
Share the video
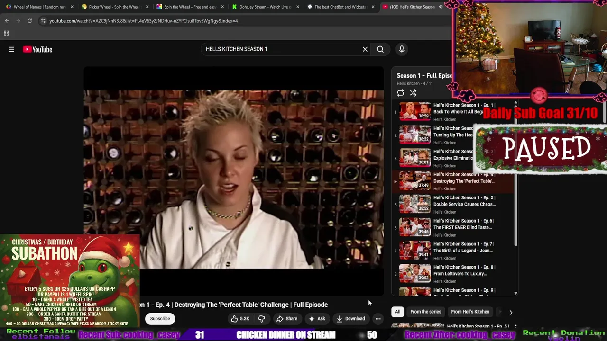(x=287, y=319)
